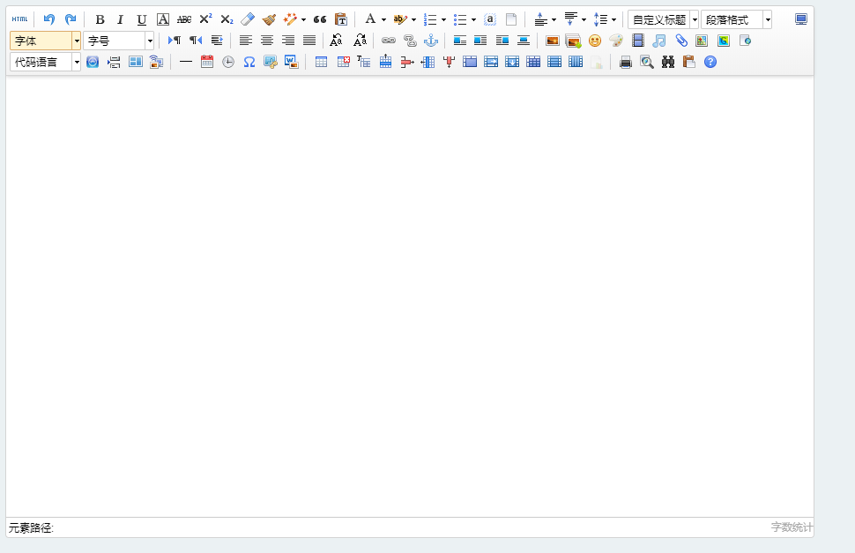Toggle bold formatting
The image size is (855, 553).
coord(100,19)
